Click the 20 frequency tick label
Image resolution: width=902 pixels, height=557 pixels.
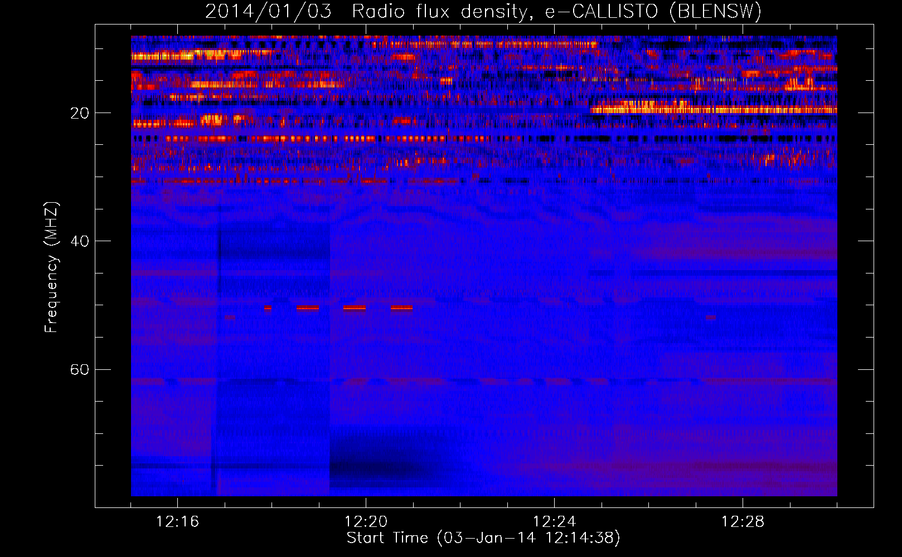[80, 113]
